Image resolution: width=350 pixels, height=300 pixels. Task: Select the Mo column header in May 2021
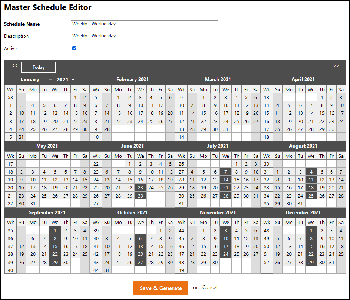click(x=33, y=156)
